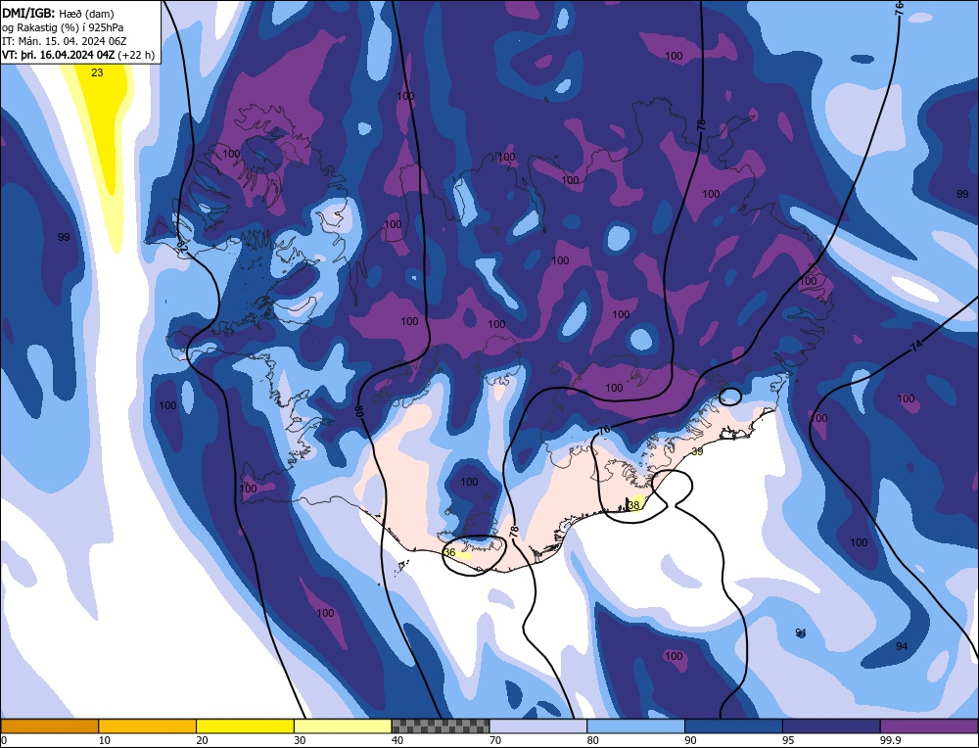Click the legend tick label '10'
979x748 pixels.
[x=105, y=740]
